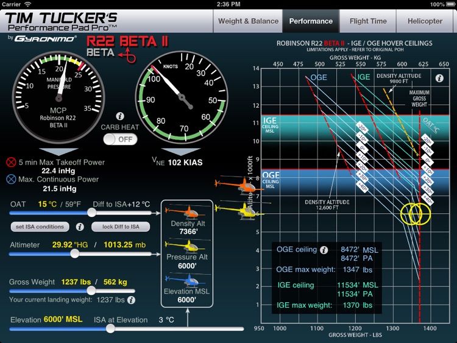Viewport: 457px width, 343px height.
Task: Tap the blue Elevation MSL helicopter icon
Action: tap(187, 280)
